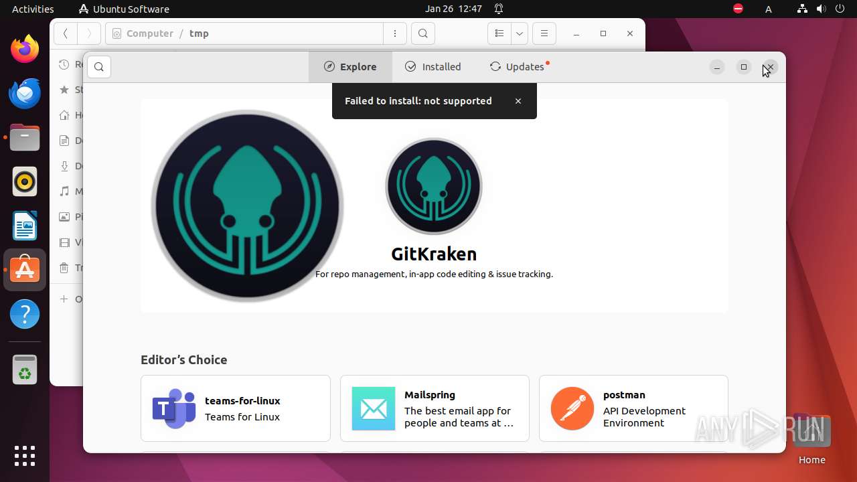Maximize the Ubuntu Software window

coord(744,67)
